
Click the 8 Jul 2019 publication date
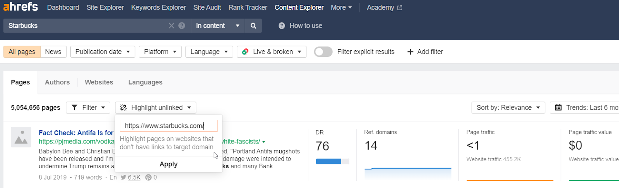(53, 177)
